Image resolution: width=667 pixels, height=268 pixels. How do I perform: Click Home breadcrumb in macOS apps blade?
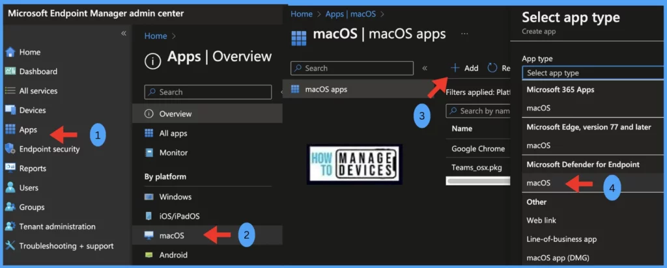302,14
